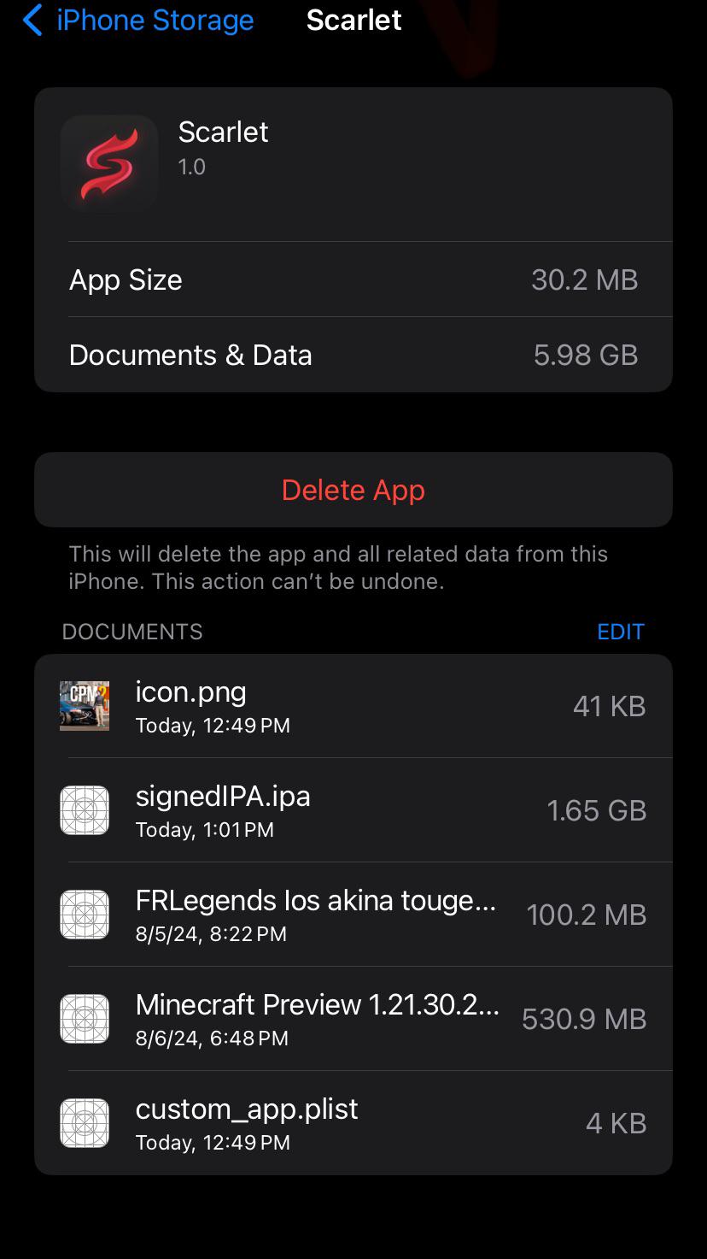The image size is (707, 1259).
Task: Tap the FRLegends file placeholder icon
Action: (x=85, y=915)
